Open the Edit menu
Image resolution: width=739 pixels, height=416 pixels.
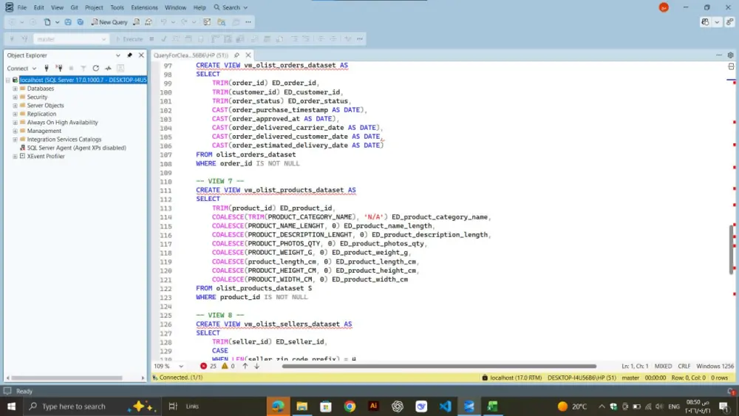point(38,7)
